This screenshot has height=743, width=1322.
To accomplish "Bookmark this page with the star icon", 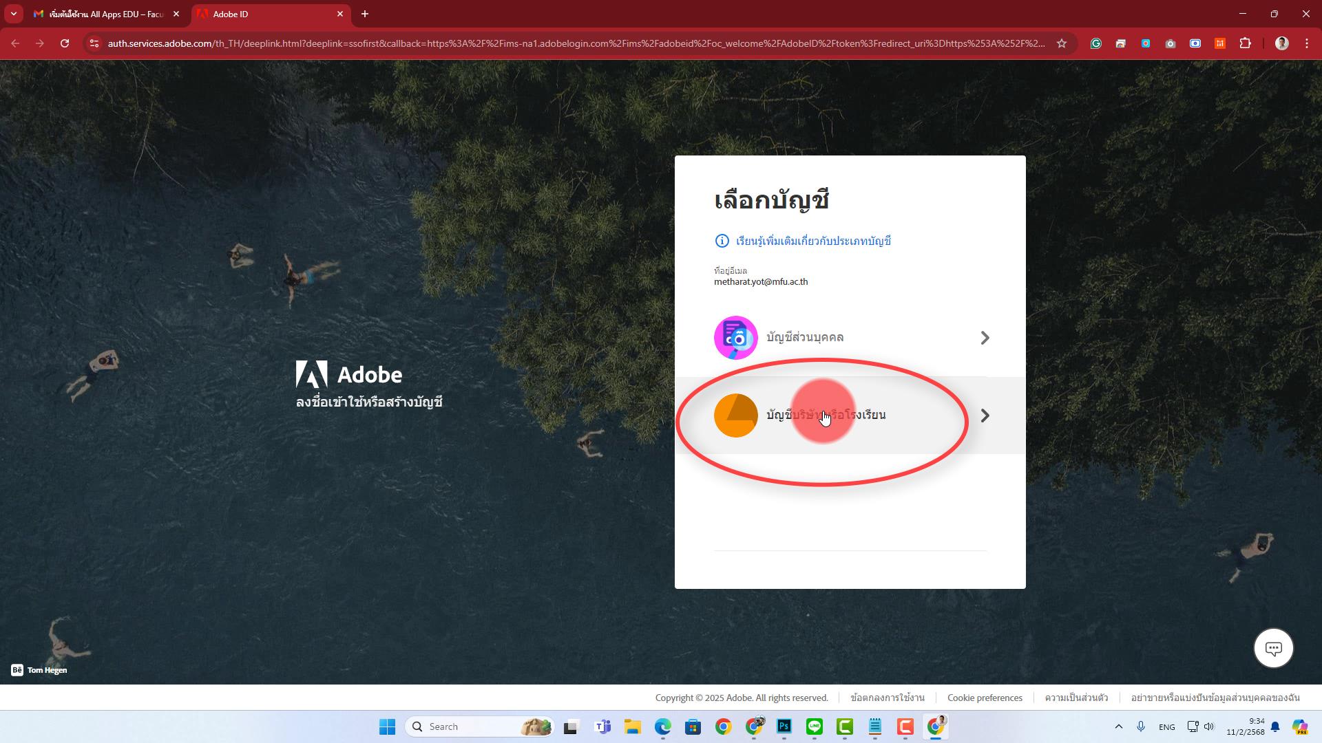I will pyautogui.click(x=1062, y=43).
